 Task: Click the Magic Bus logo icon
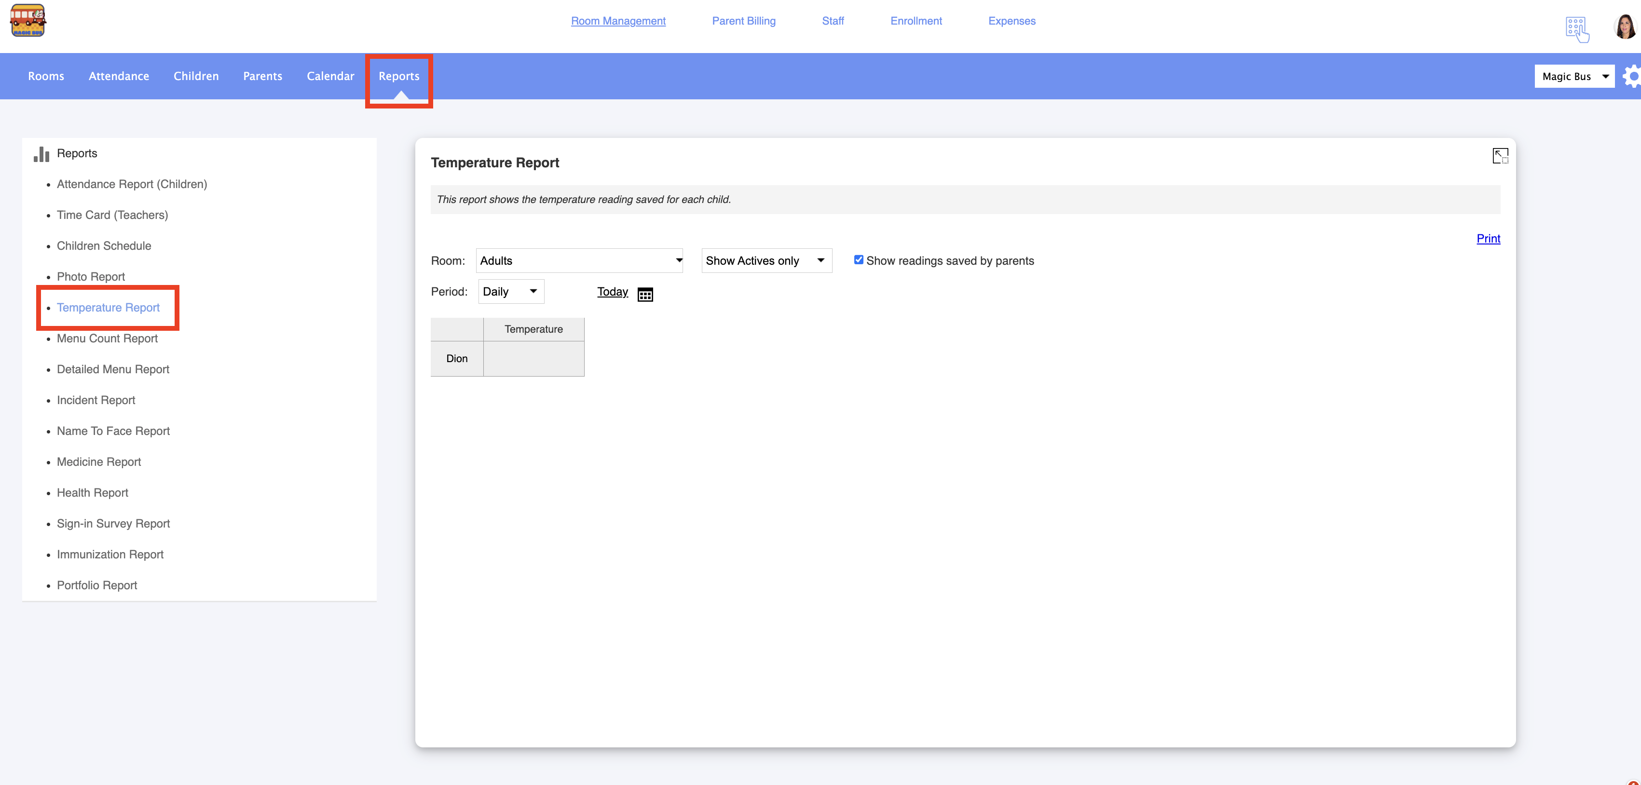pyautogui.click(x=27, y=20)
